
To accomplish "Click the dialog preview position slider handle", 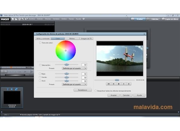I will tap(117, 80).
